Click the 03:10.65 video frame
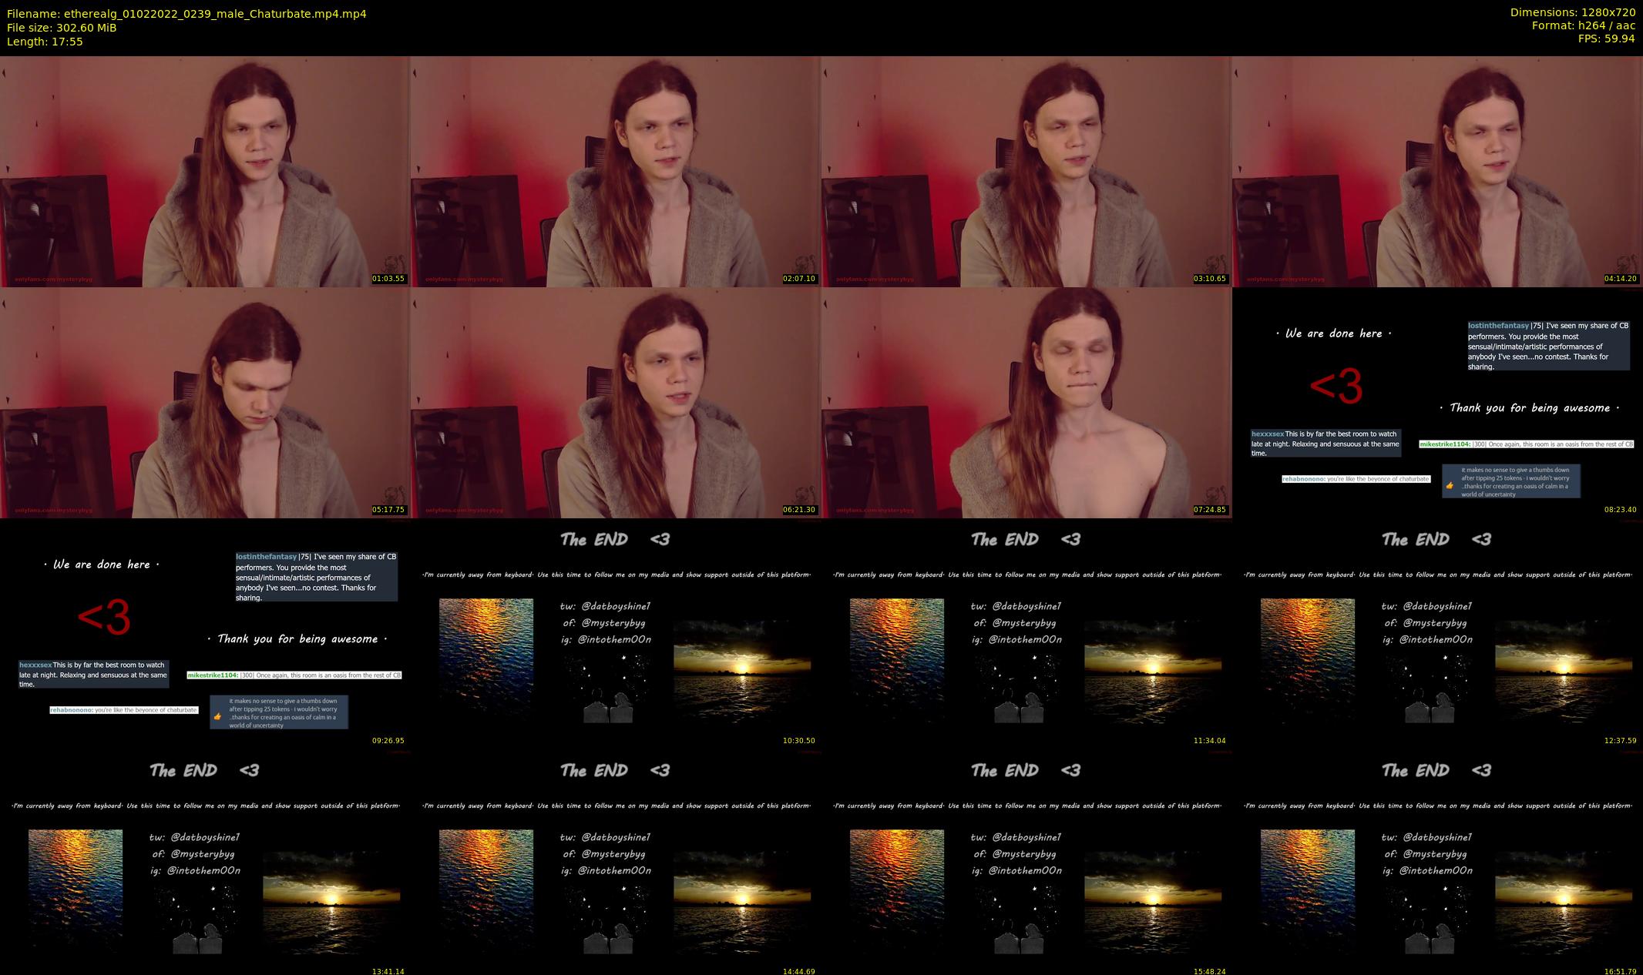1643x975 pixels. pos(1026,171)
